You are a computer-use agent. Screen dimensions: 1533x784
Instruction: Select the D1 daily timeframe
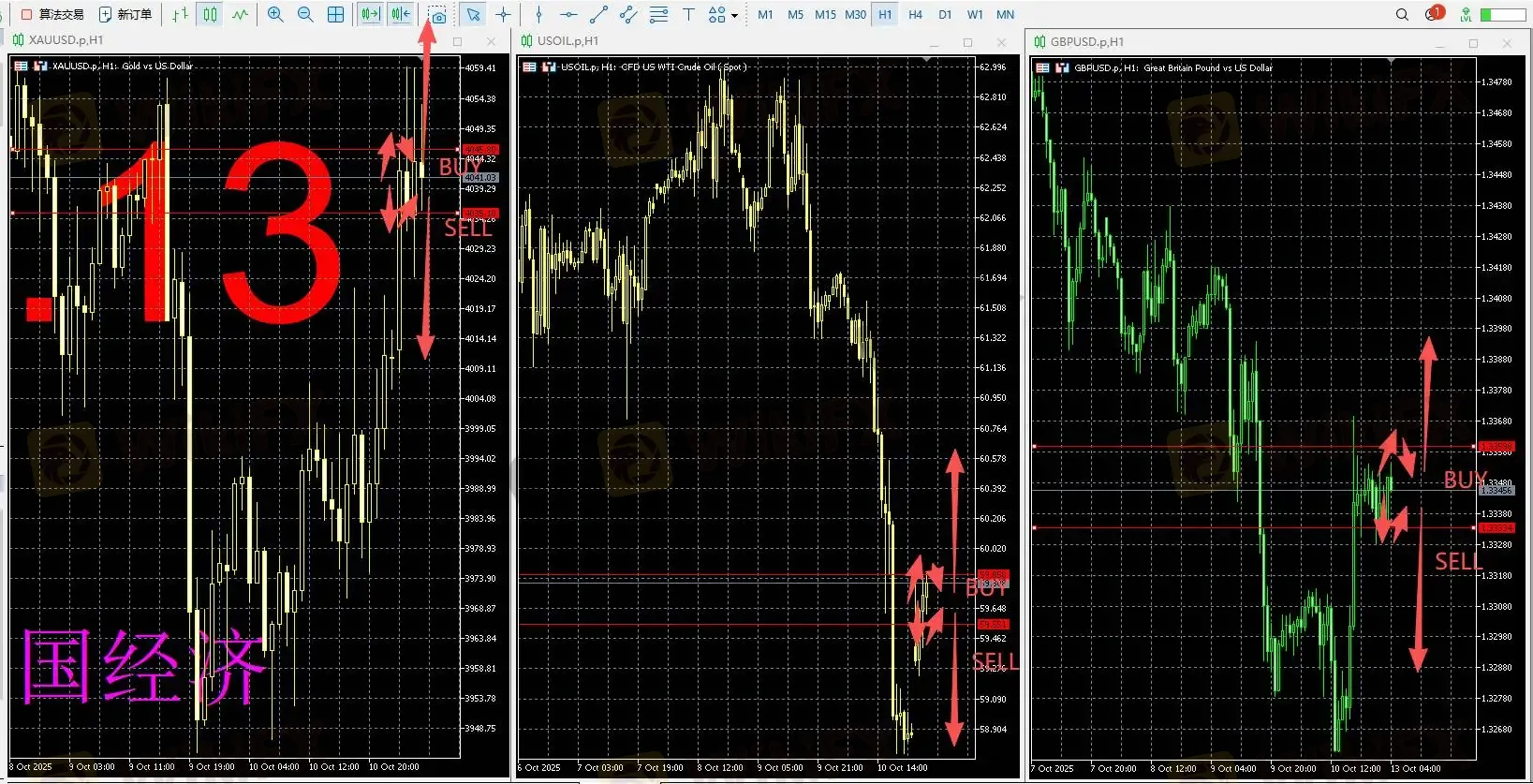(945, 14)
